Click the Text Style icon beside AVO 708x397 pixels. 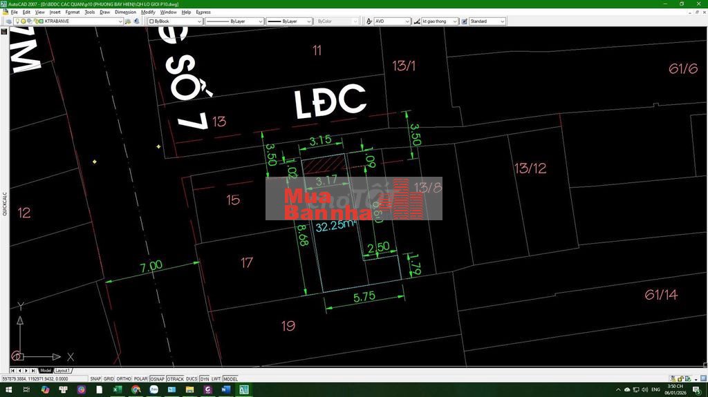369,21
